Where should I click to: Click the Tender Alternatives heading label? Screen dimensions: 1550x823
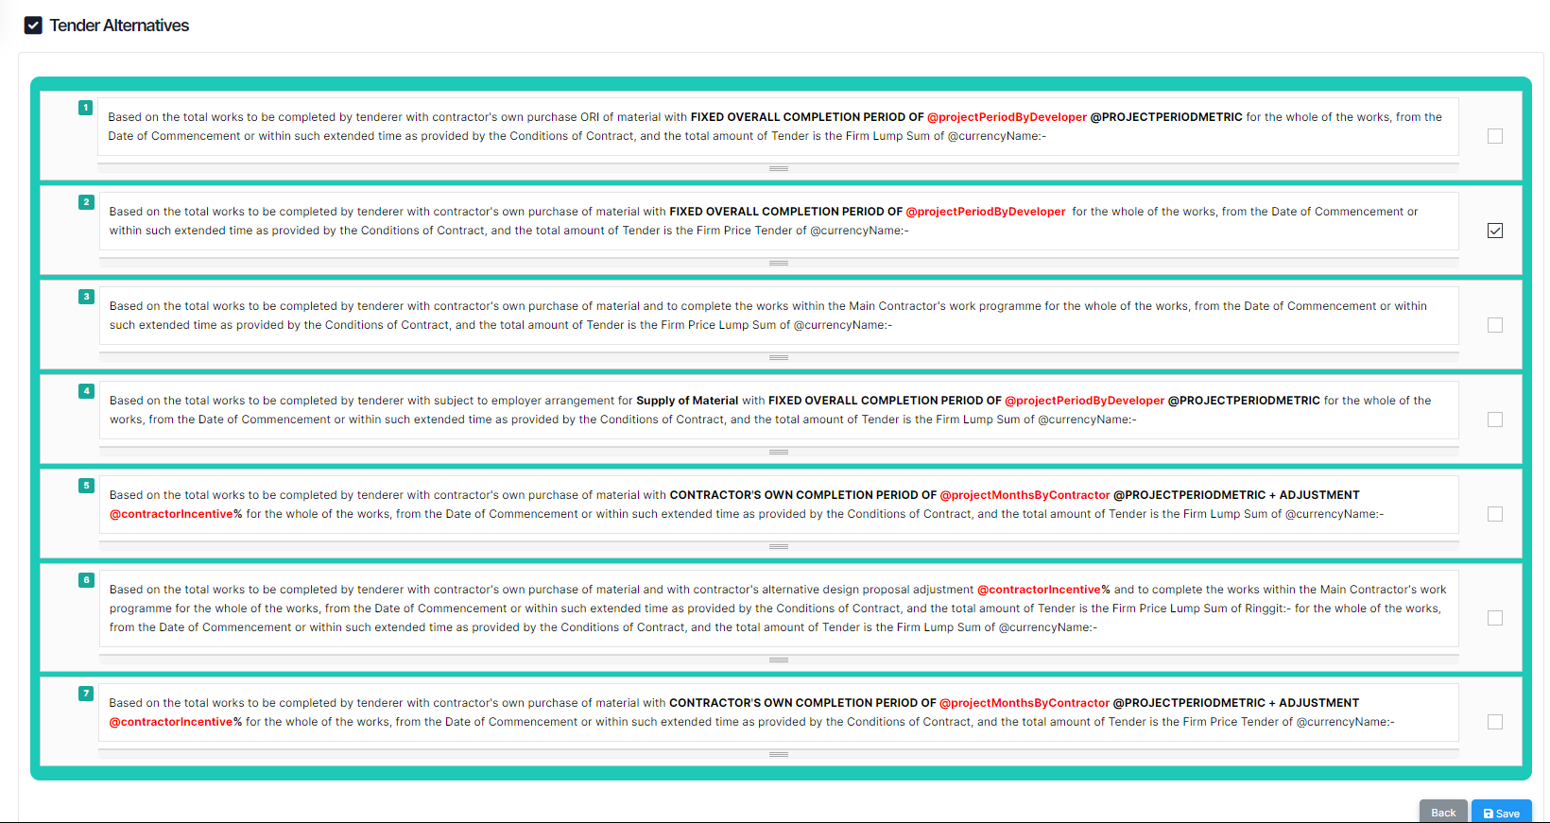pyautogui.click(x=119, y=26)
